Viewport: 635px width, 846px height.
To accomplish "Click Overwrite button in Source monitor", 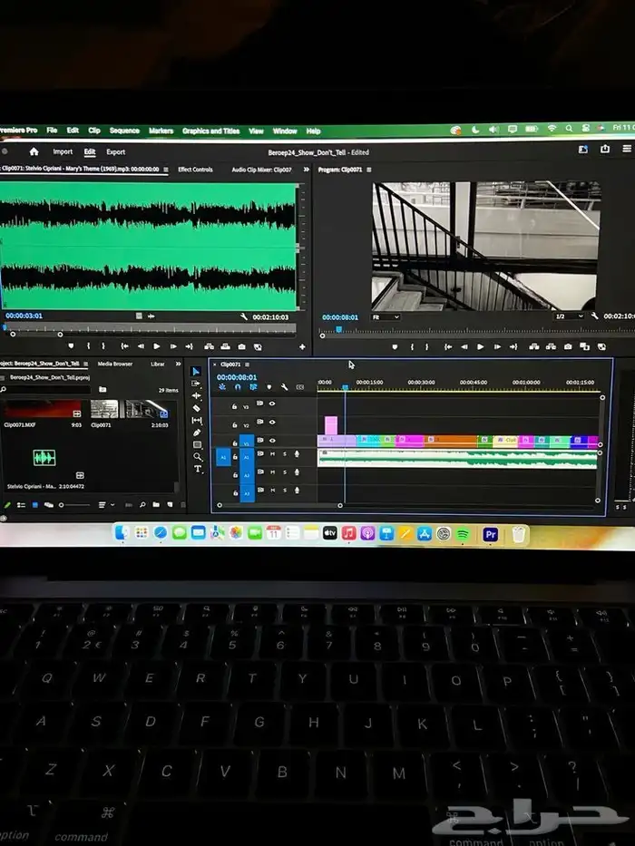I will (x=225, y=346).
